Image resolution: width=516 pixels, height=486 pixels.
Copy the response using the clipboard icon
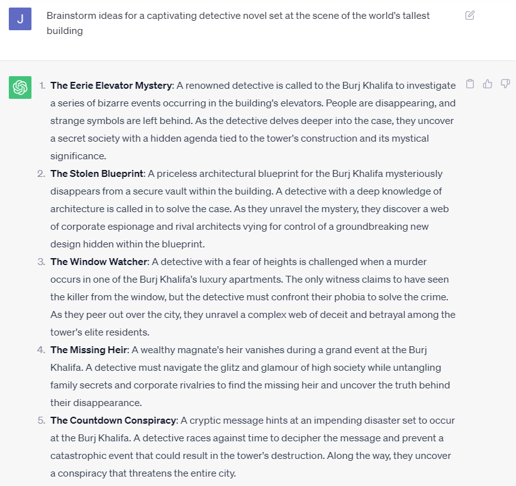click(x=469, y=84)
